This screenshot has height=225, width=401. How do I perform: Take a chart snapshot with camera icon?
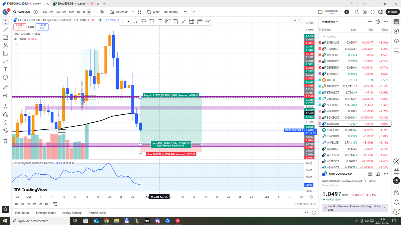381,12
